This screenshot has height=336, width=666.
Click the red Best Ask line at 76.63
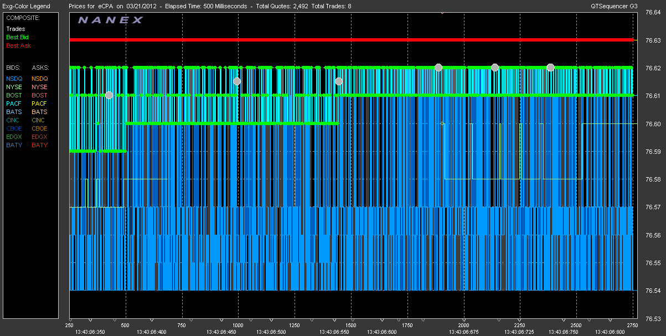pyautogui.click(x=352, y=40)
